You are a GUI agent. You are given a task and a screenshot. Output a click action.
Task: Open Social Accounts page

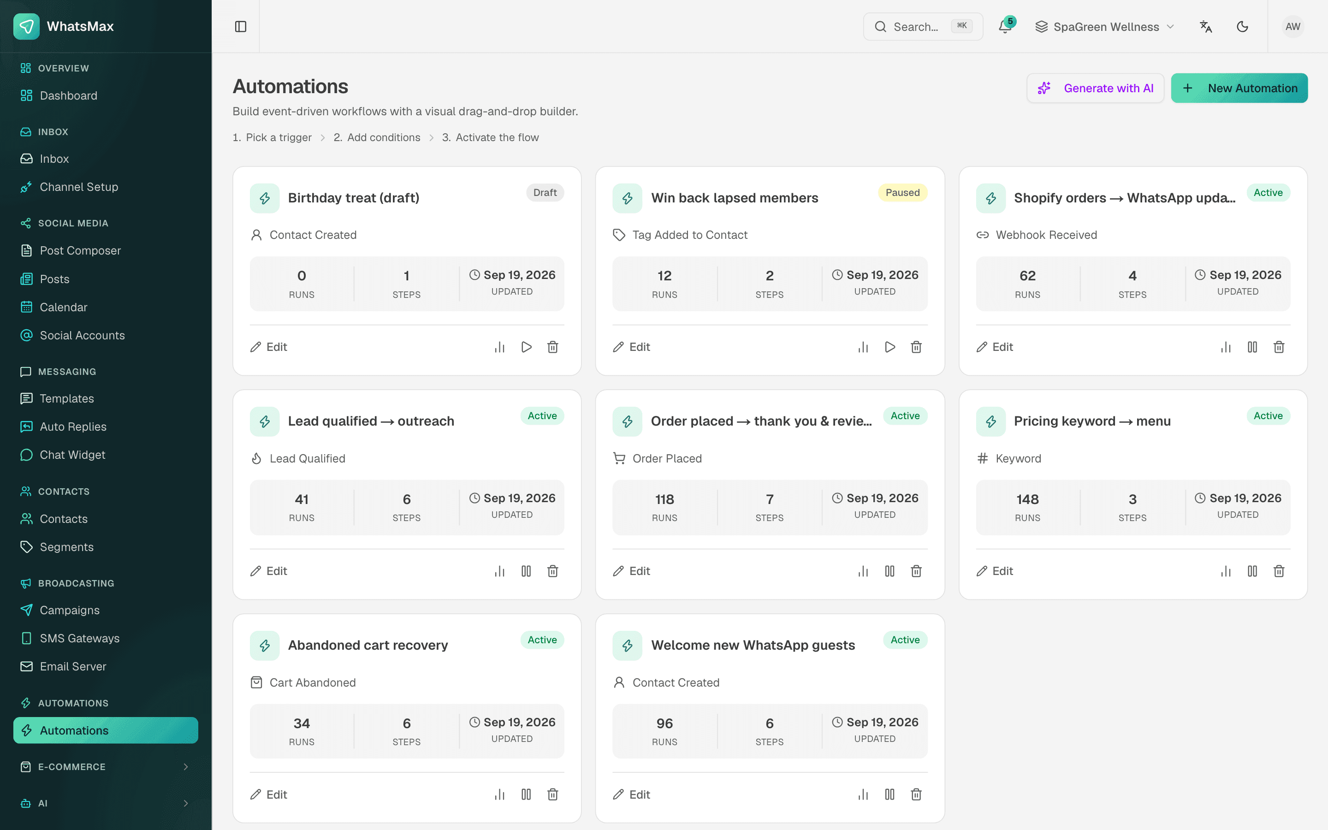(105, 335)
